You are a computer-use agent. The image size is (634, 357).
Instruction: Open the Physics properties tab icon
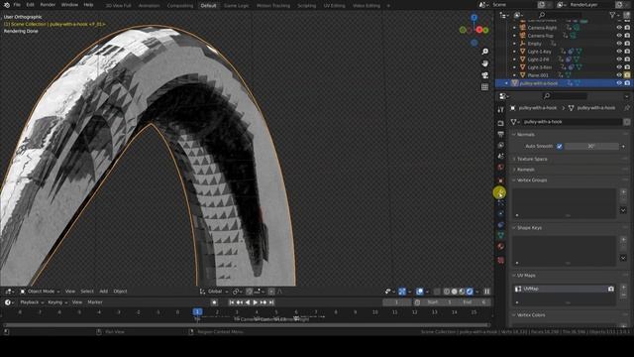pyautogui.click(x=500, y=213)
